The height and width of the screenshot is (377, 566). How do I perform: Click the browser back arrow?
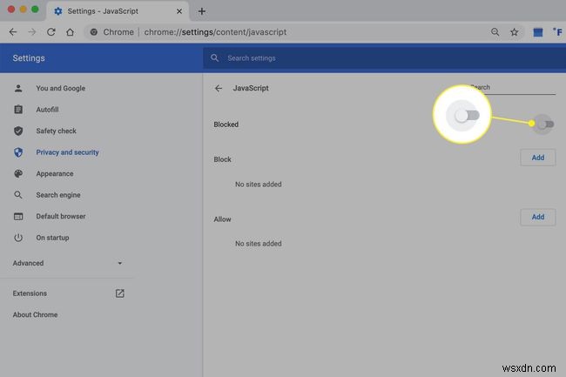(x=13, y=32)
